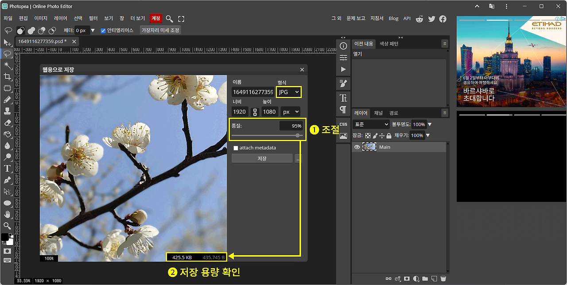Open the 필터 menu
Viewport: 567px width, 285px height.
tap(93, 19)
